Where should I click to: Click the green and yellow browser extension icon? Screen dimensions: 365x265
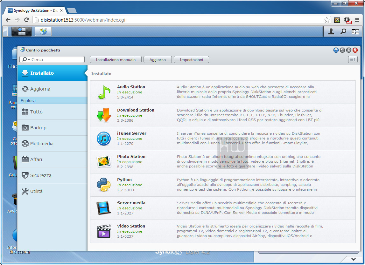click(x=337, y=20)
